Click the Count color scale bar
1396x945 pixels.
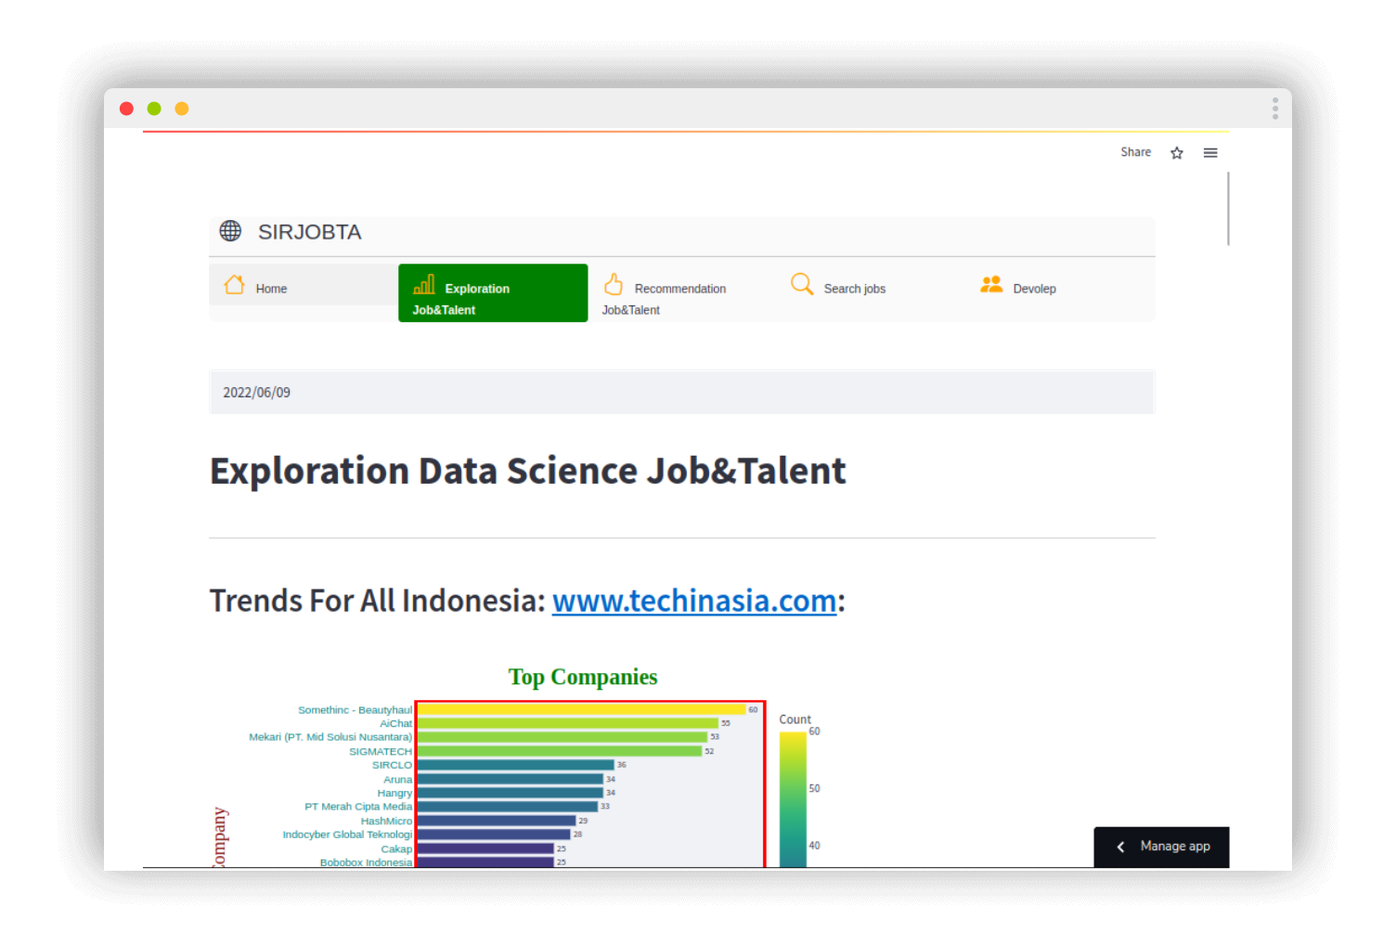coord(793,799)
